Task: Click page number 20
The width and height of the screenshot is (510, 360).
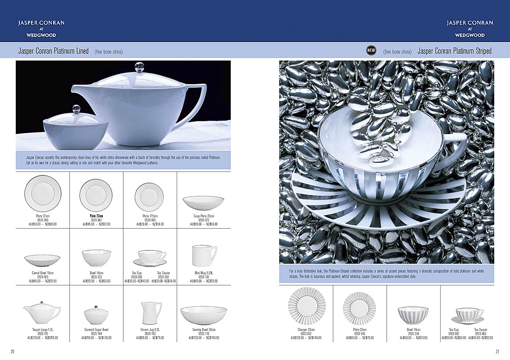Action: click(13, 352)
